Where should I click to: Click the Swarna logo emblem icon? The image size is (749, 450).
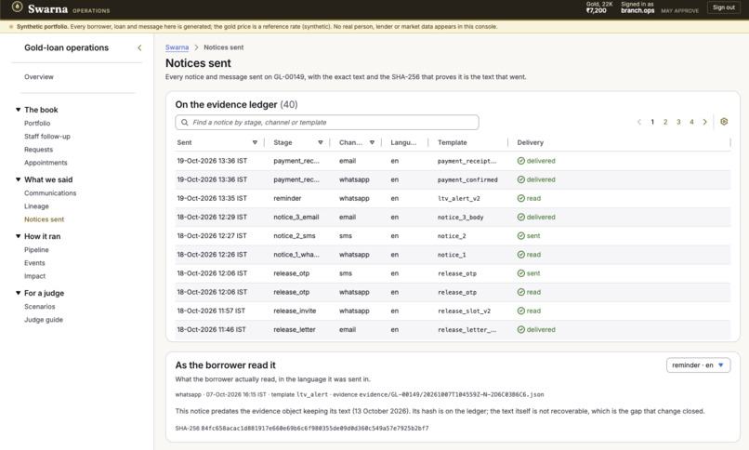[18, 7]
